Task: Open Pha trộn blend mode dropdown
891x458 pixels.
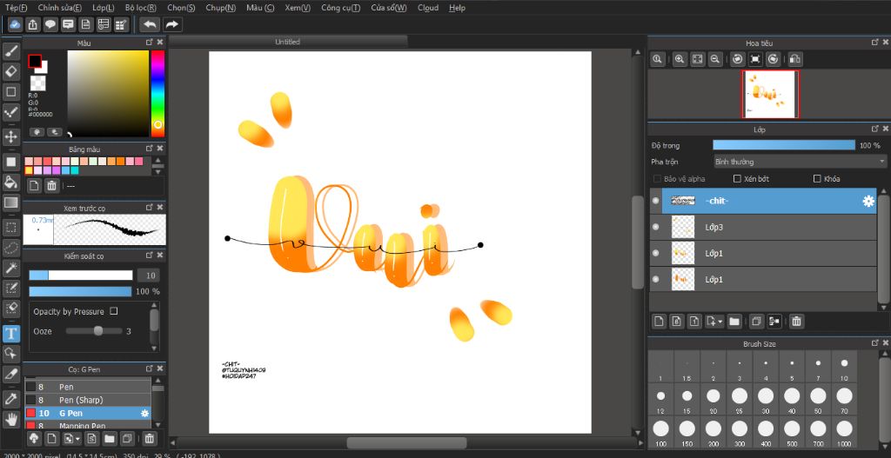Action: tap(799, 162)
